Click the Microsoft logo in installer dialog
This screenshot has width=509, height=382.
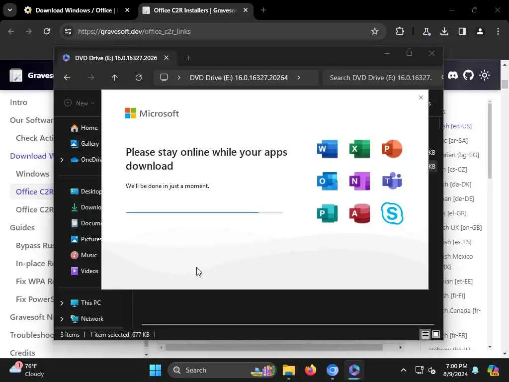152,113
